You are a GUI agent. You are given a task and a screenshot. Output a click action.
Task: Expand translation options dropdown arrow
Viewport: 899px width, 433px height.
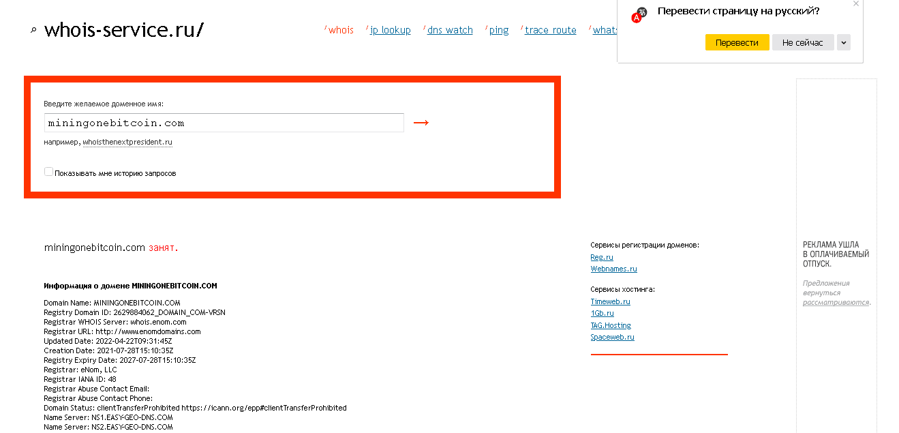[844, 42]
